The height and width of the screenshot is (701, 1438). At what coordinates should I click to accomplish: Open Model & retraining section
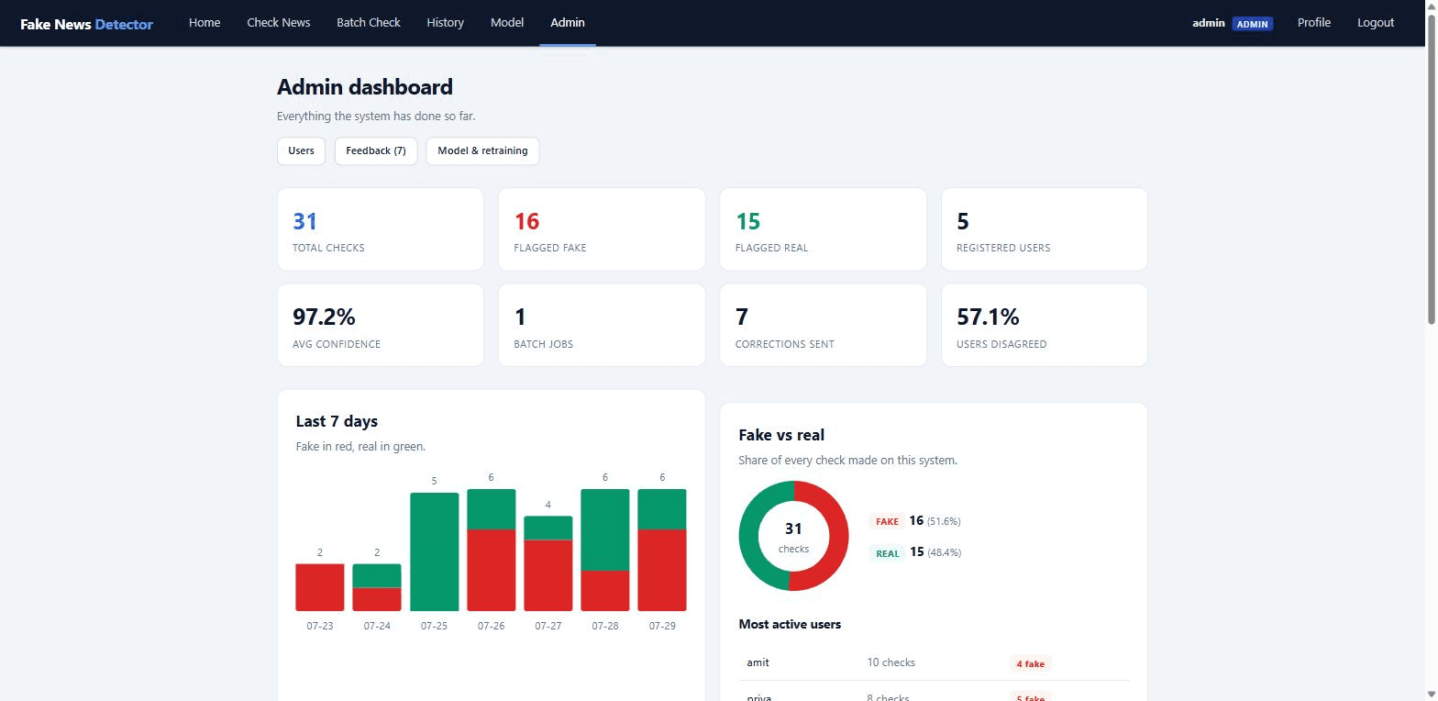[x=482, y=150]
